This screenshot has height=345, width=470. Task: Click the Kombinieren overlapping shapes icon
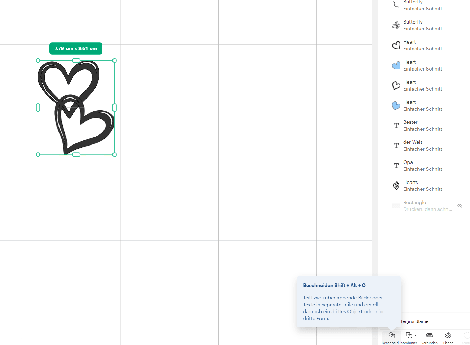[x=409, y=335]
